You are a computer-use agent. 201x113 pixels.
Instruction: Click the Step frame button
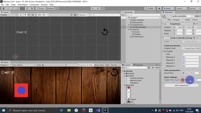[x=102, y=8]
